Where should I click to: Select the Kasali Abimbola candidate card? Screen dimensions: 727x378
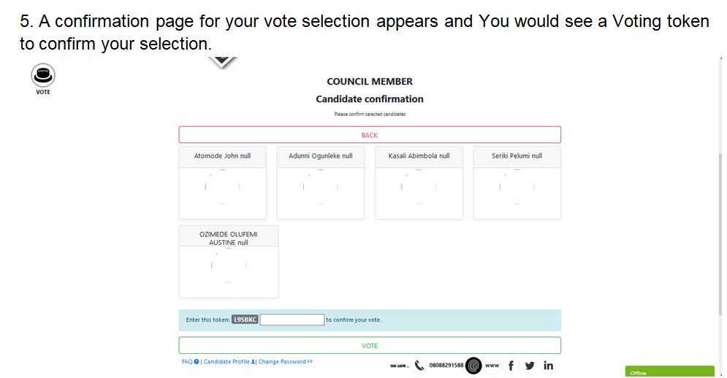[x=419, y=182]
